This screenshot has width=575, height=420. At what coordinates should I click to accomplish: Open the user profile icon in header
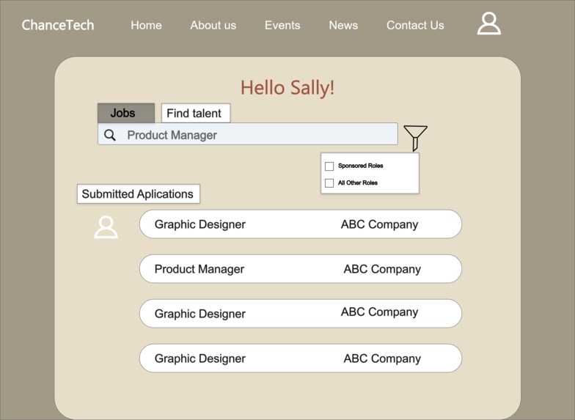[488, 23]
